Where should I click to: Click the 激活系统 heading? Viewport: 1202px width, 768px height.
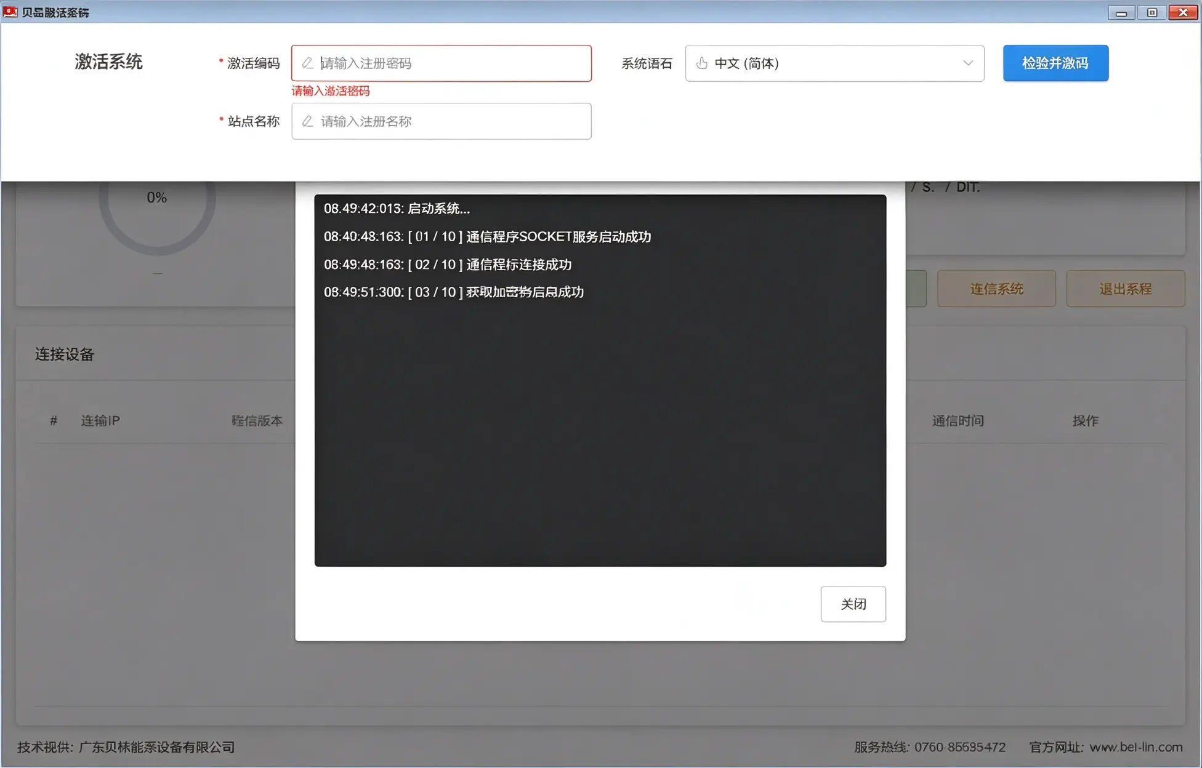pos(108,62)
